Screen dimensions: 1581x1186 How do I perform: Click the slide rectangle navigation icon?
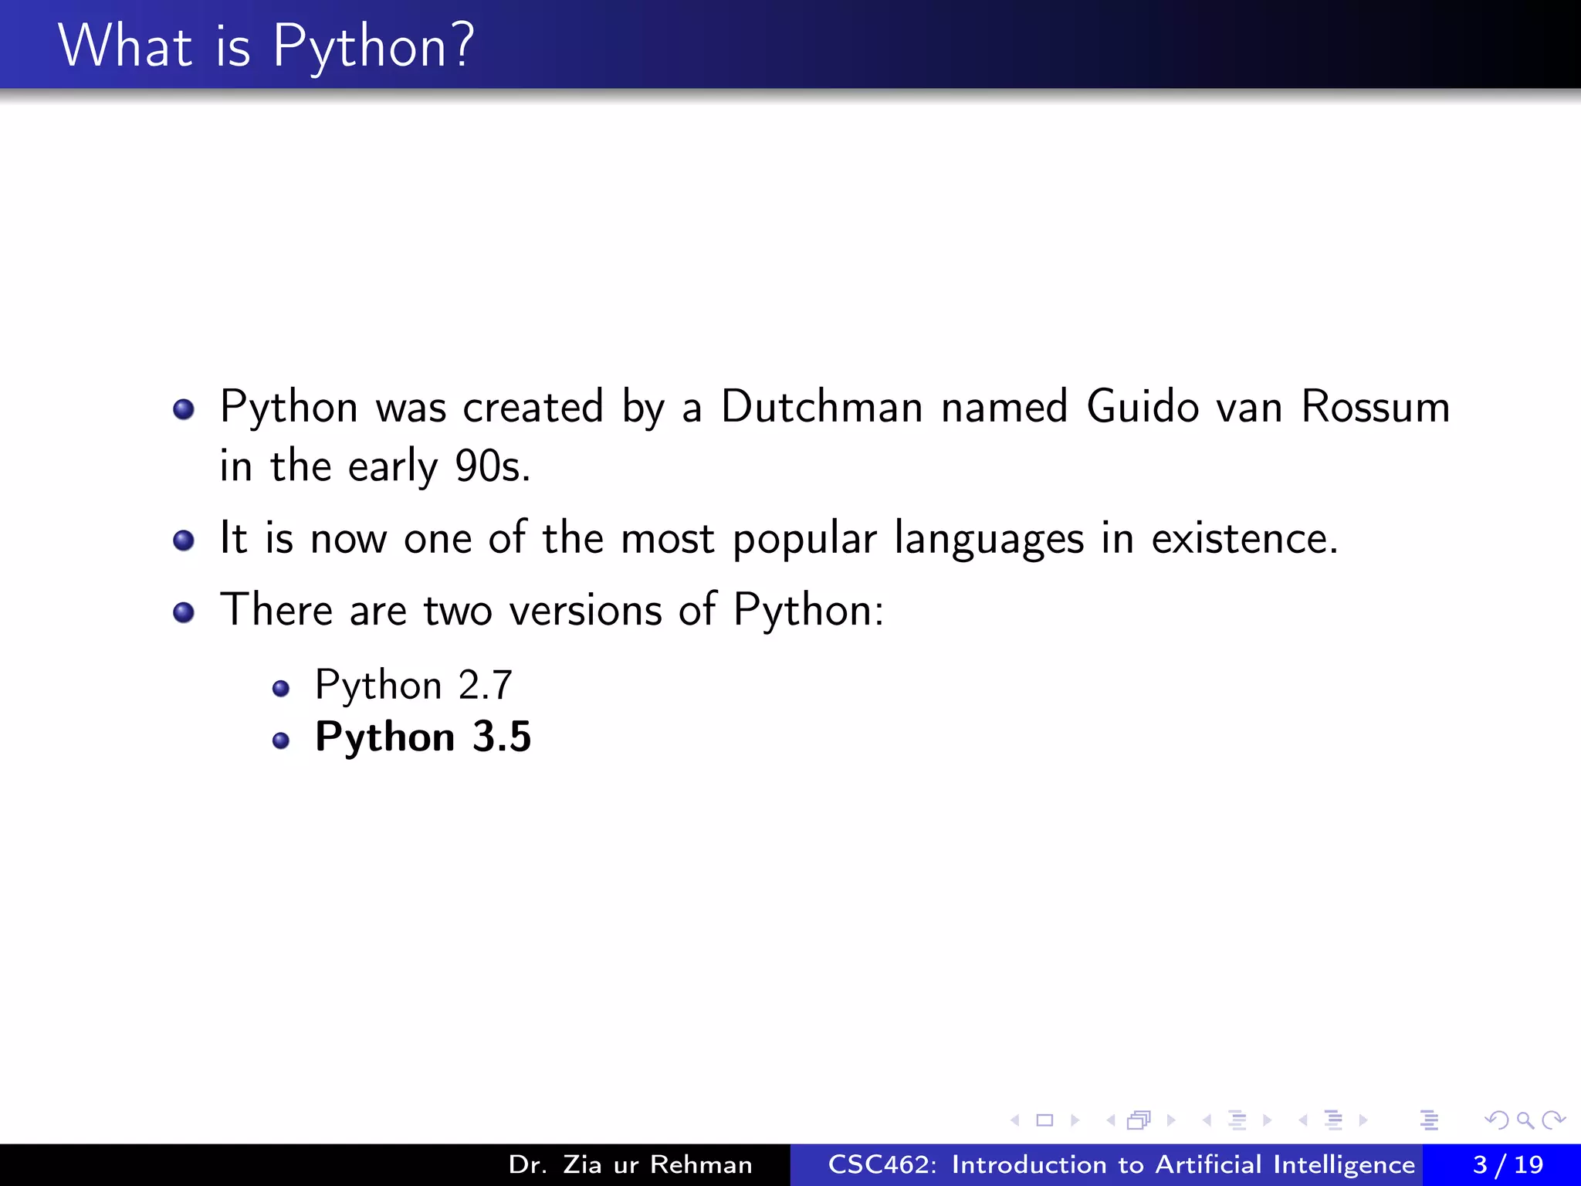[x=1044, y=1120]
